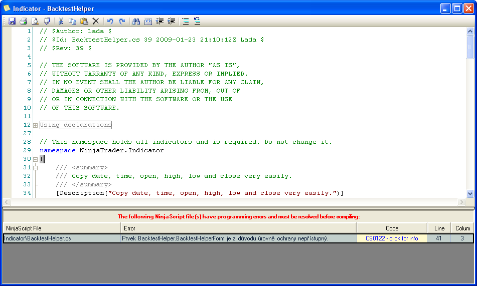Cut the selected text with the scissors
The width and height of the screenshot is (477, 286).
(x=61, y=21)
